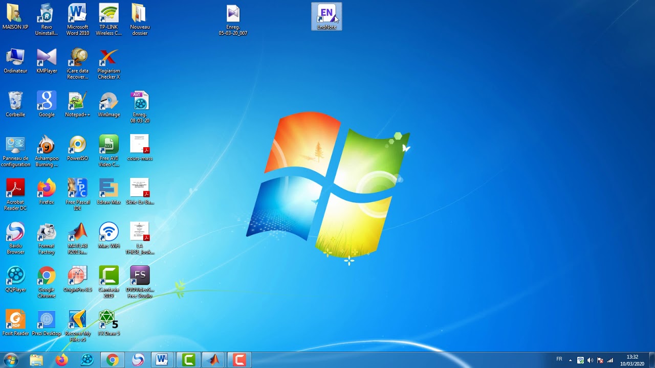Select Edraw Max desktop shortcut
Screen dimensions: 655x368
pos(109,192)
